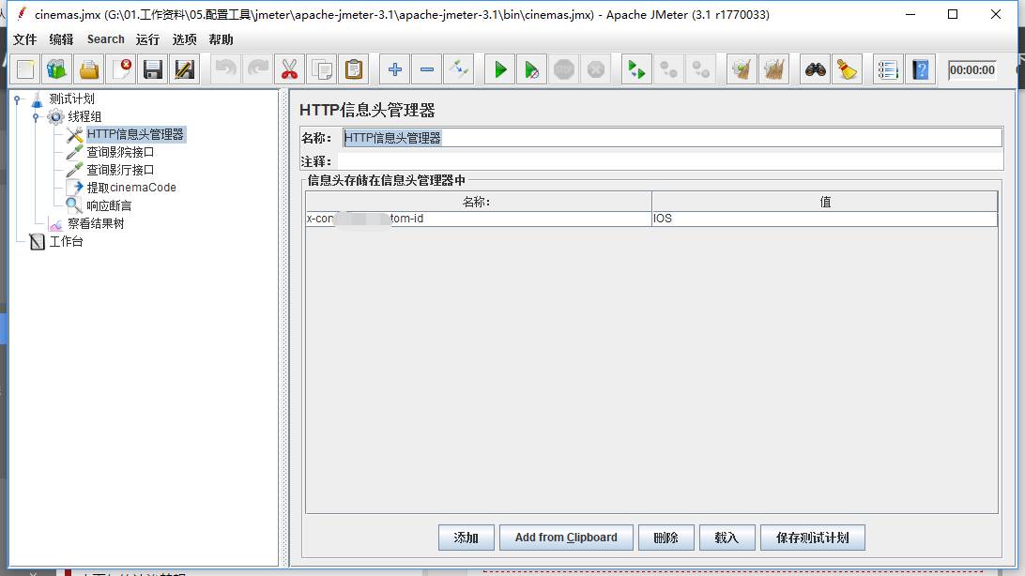Click the Copy icon
Image resolution: width=1025 pixels, height=576 pixels.
click(322, 69)
